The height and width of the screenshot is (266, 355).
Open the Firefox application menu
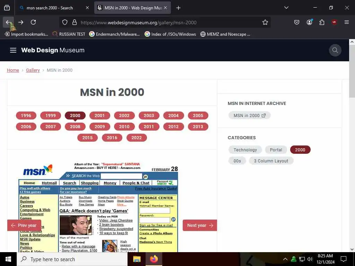(x=347, y=22)
